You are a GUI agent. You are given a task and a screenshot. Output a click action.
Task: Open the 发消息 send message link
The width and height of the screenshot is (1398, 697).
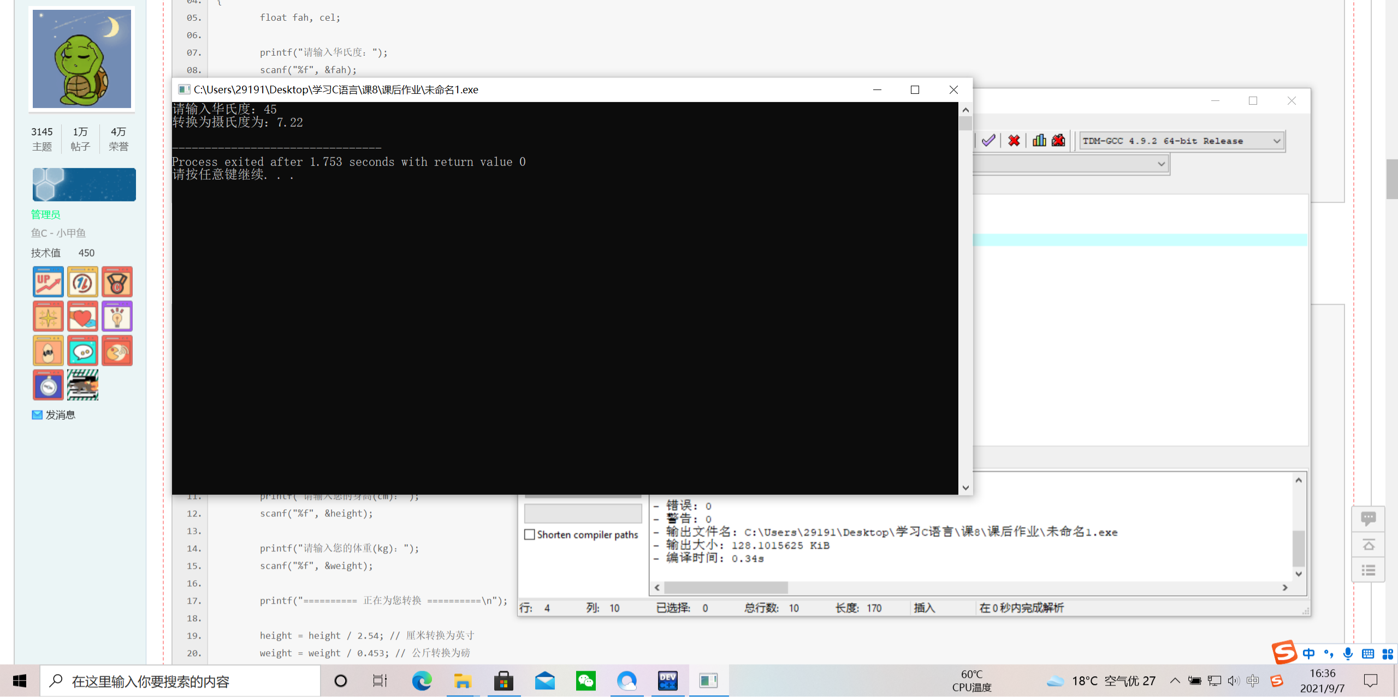pyautogui.click(x=54, y=415)
